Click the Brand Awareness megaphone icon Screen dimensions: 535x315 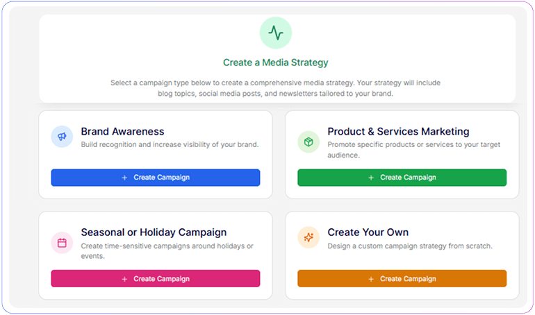[x=62, y=137]
